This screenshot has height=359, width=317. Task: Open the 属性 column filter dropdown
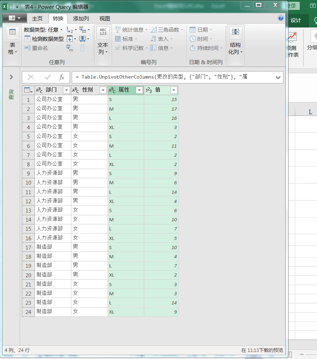click(x=139, y=90)
